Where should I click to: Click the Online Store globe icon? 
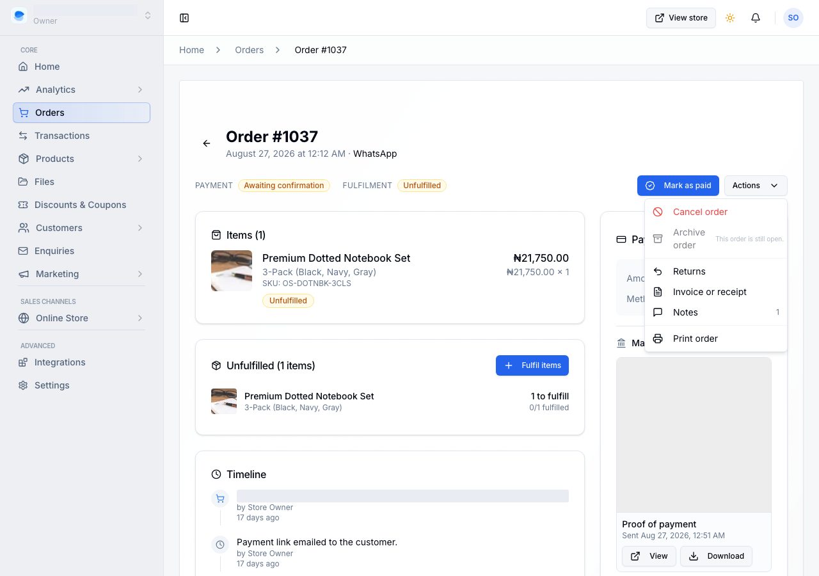(x=24, y=318)
